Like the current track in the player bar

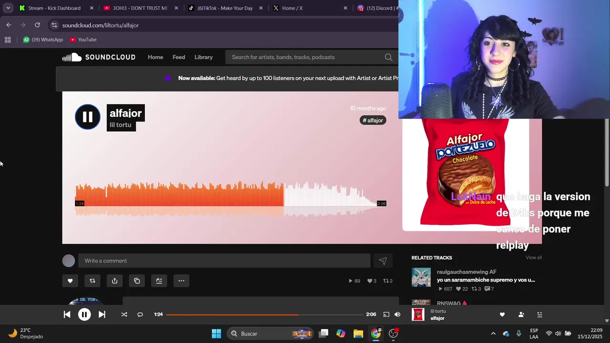tap(502, 314)
